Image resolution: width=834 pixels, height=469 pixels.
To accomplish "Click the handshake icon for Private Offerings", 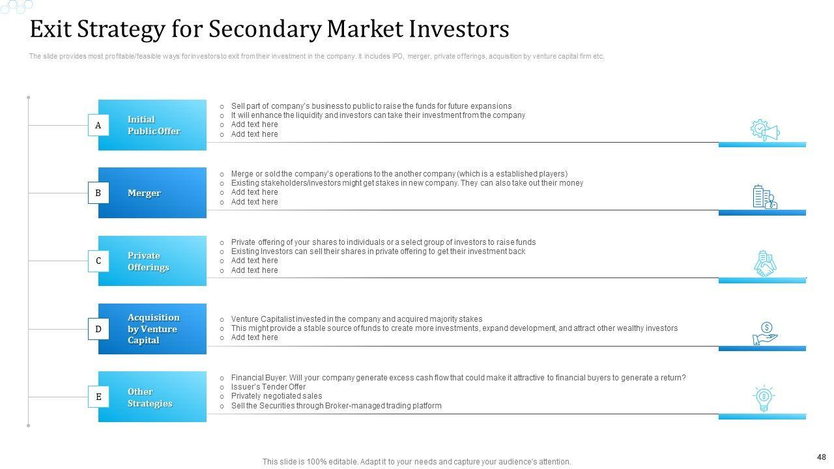I will (x=764, y=264).
